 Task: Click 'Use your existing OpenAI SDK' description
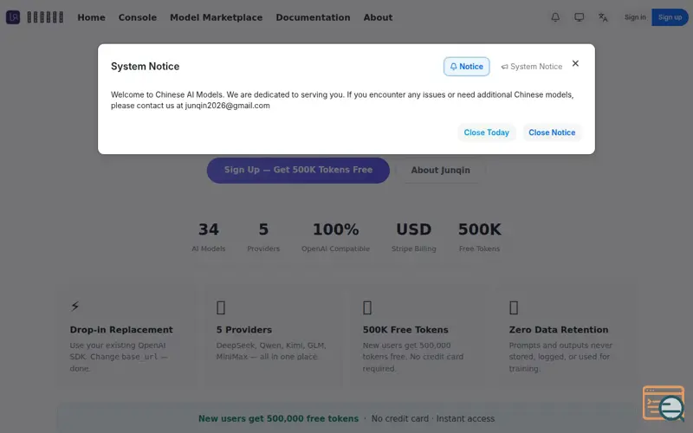click(x=119, y=357)
